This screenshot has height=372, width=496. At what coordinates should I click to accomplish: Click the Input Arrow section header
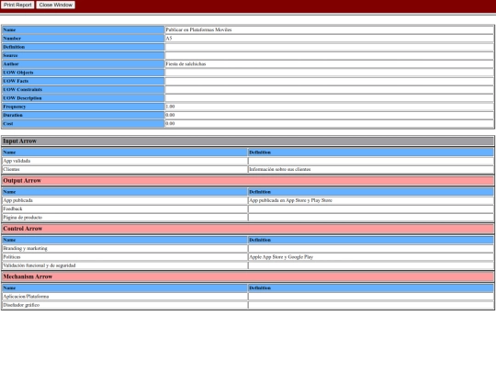(x=248, y=141)
